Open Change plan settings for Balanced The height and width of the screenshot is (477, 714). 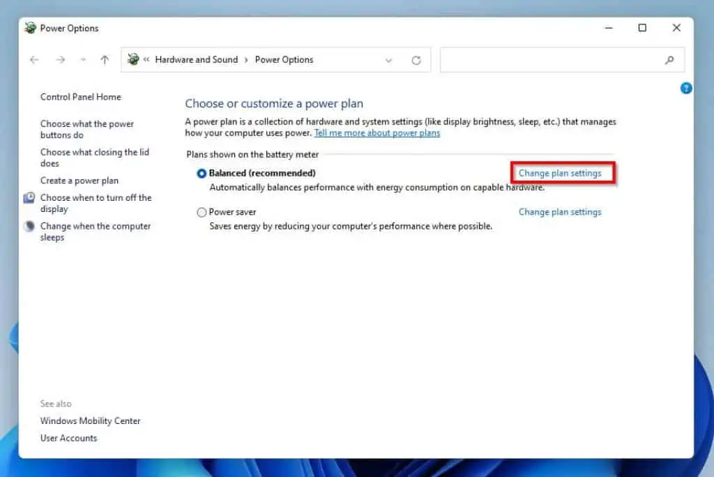[560, 173]
